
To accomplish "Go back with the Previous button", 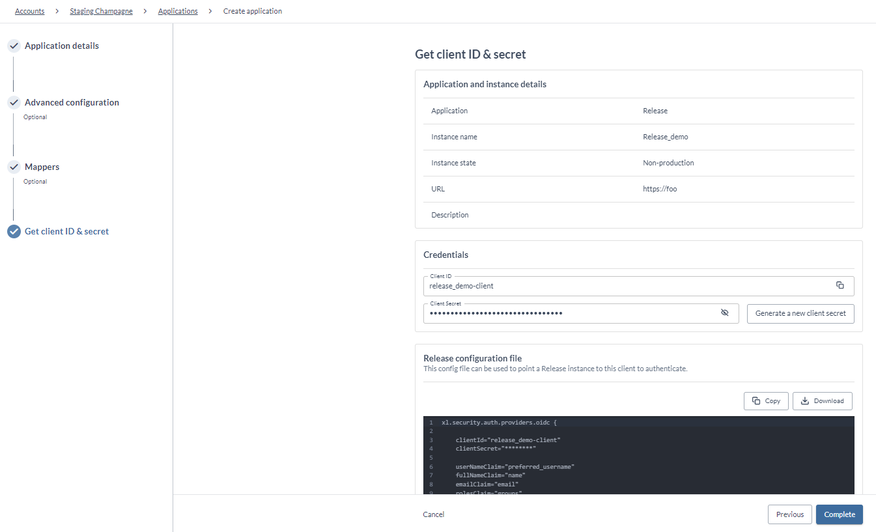I will 790,514.
